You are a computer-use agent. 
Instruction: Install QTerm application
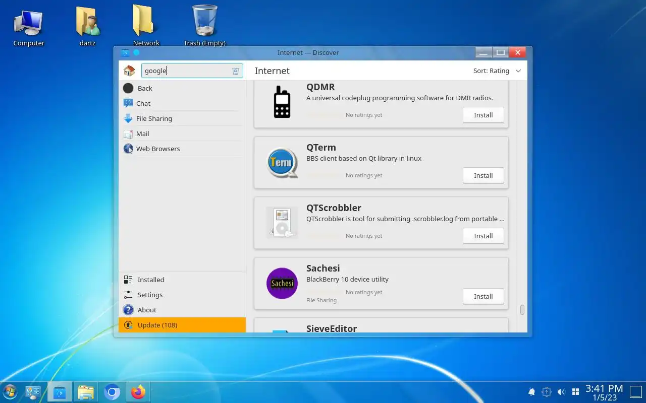pos(483,175)
